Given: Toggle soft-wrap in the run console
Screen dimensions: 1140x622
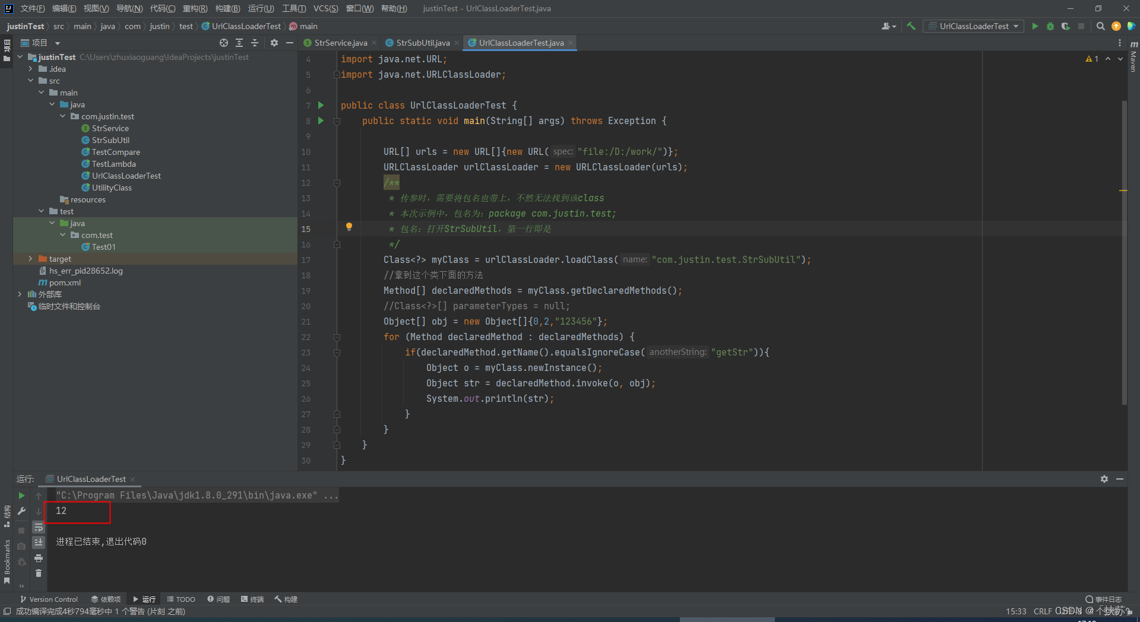Looking at the screenshot, I should [x=39, y=528].
